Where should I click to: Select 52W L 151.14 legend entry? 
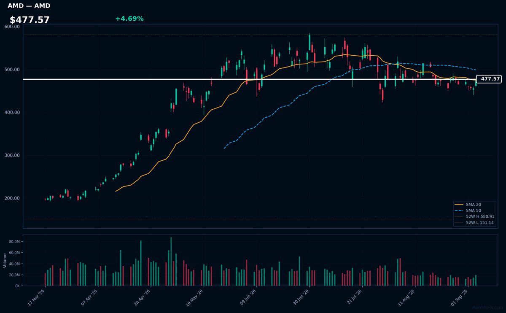pos(474,222)
